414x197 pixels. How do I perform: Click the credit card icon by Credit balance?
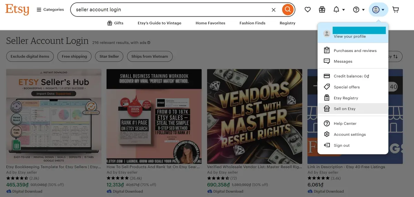(327, 76)
